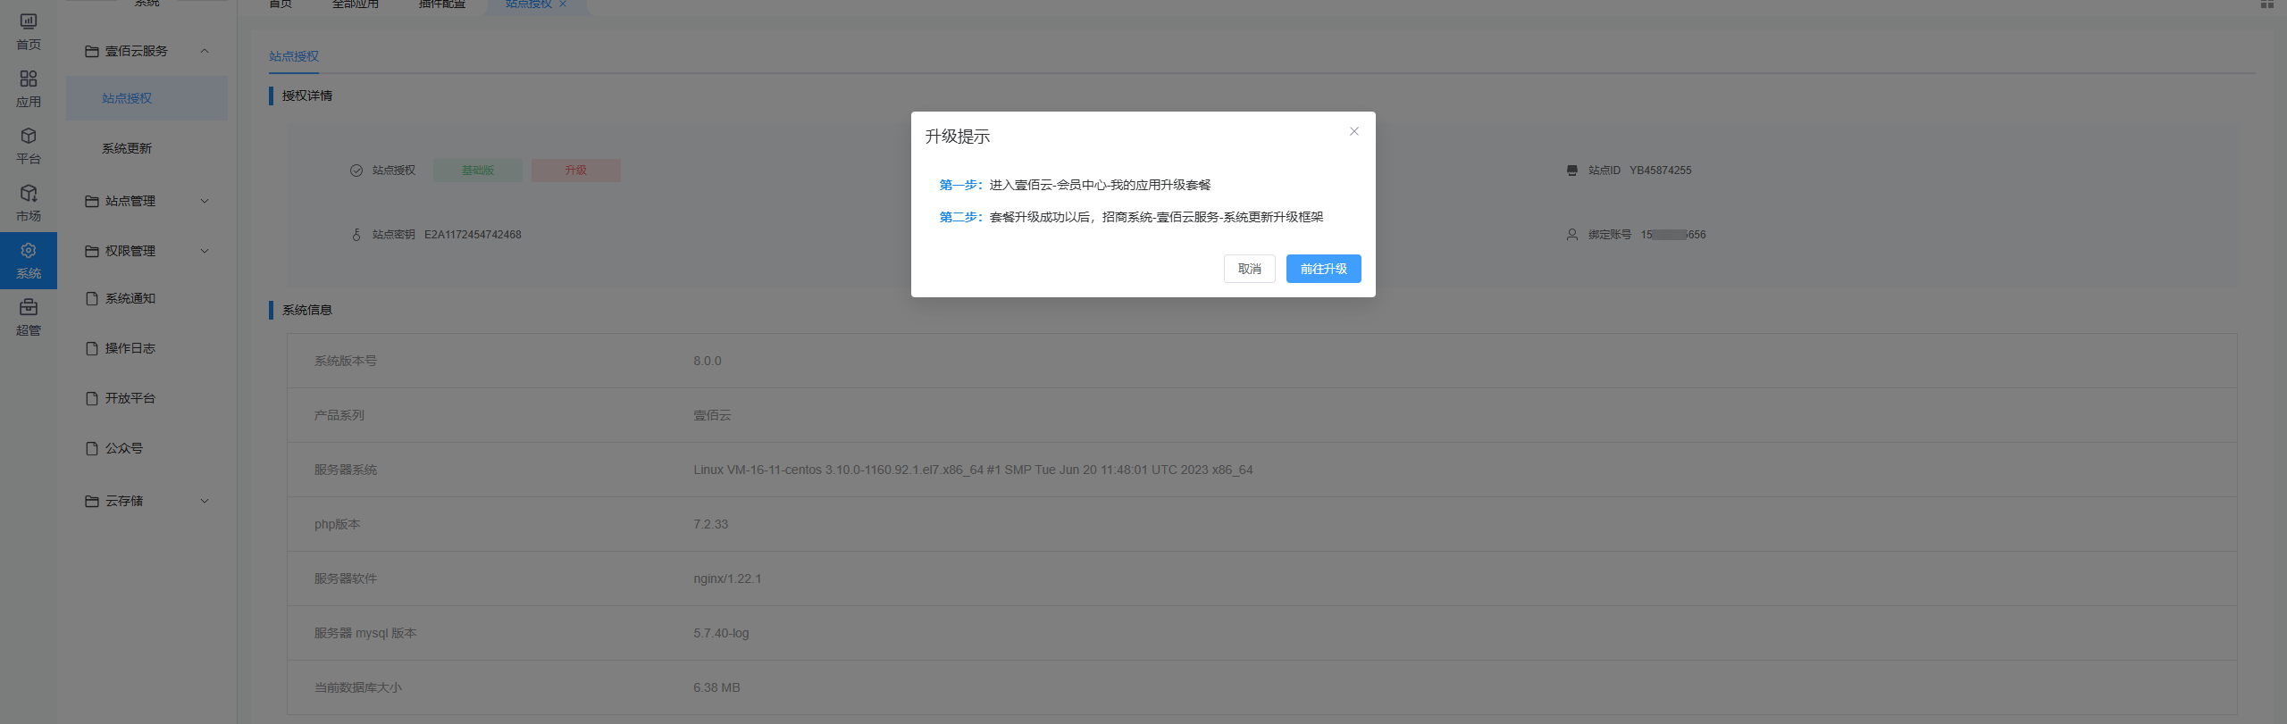Click php version value 7.2.33
Screen dimensions: 2287x724
710,524
